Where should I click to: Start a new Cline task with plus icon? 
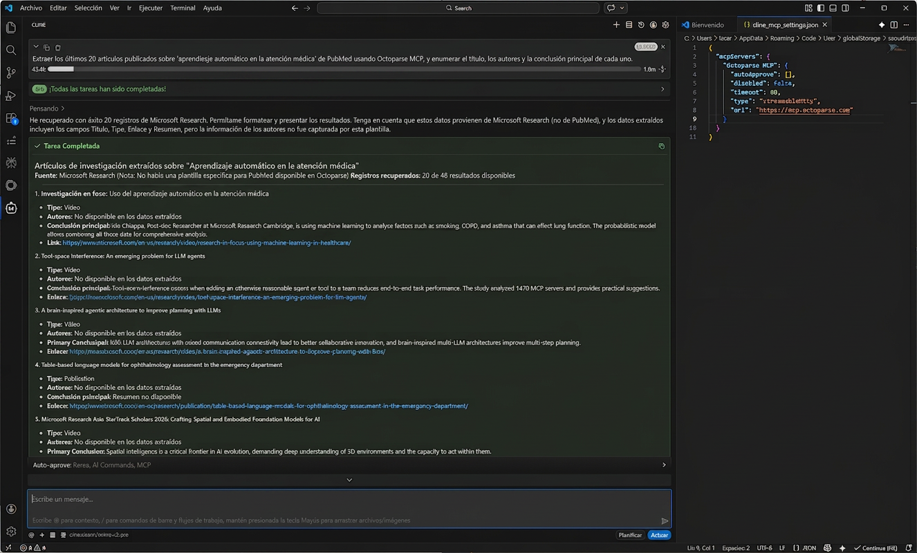click(616, 25)
